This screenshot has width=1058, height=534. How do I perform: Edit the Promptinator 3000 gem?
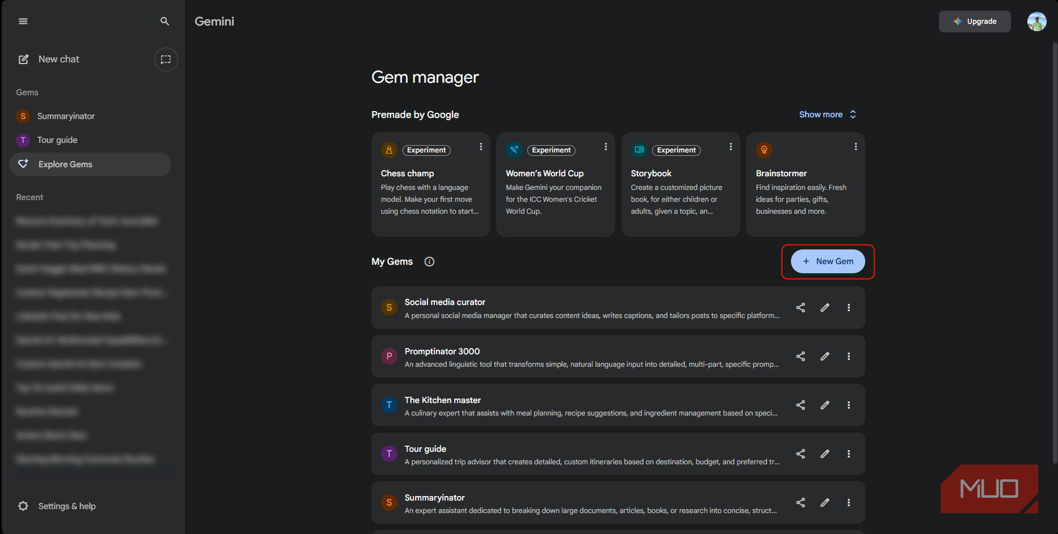(825, 356)
